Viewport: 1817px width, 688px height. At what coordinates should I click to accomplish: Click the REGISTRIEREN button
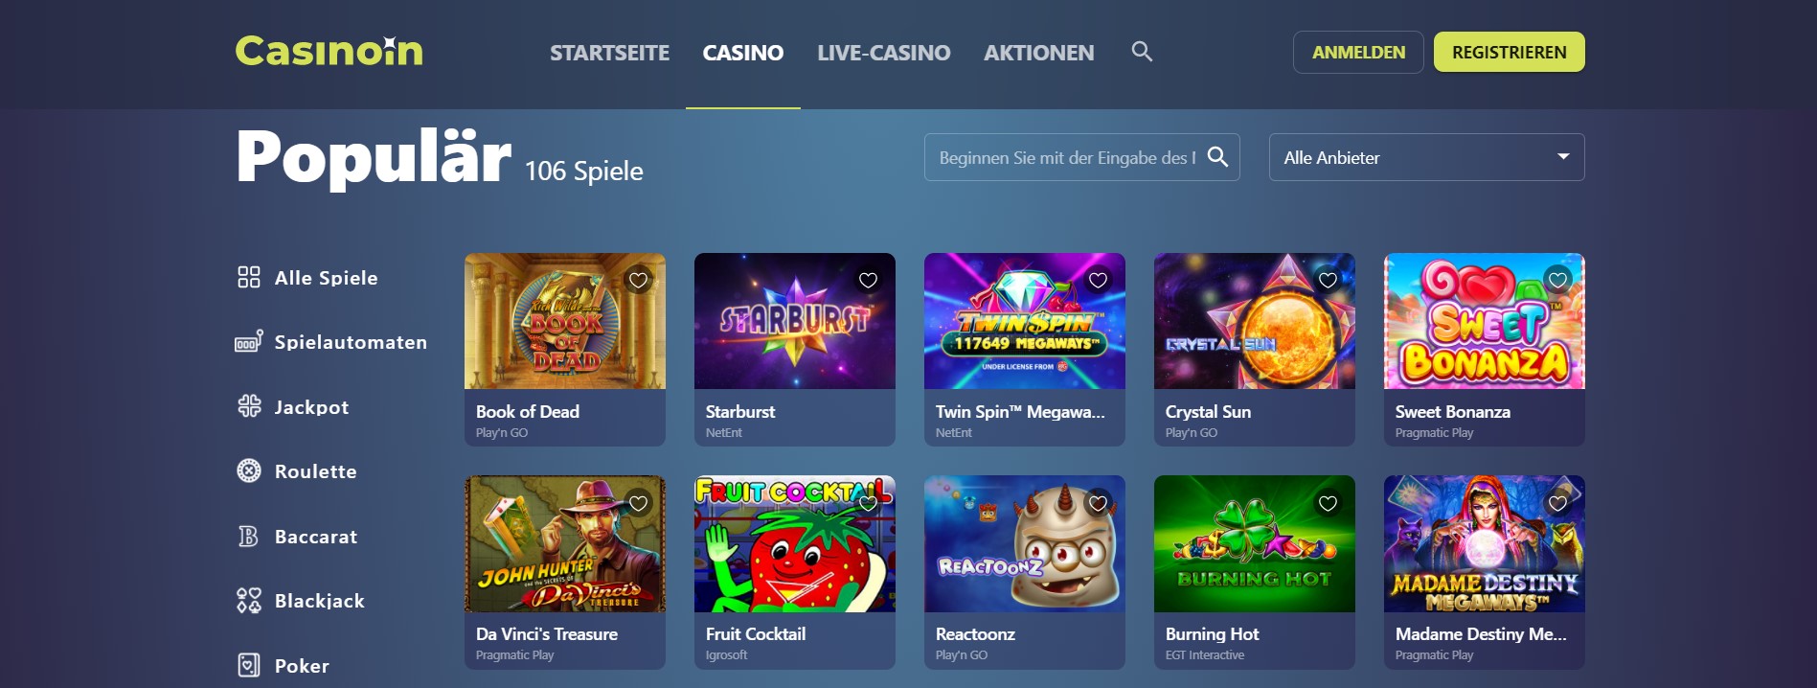pyautogui.click(x=1509, y=52)
